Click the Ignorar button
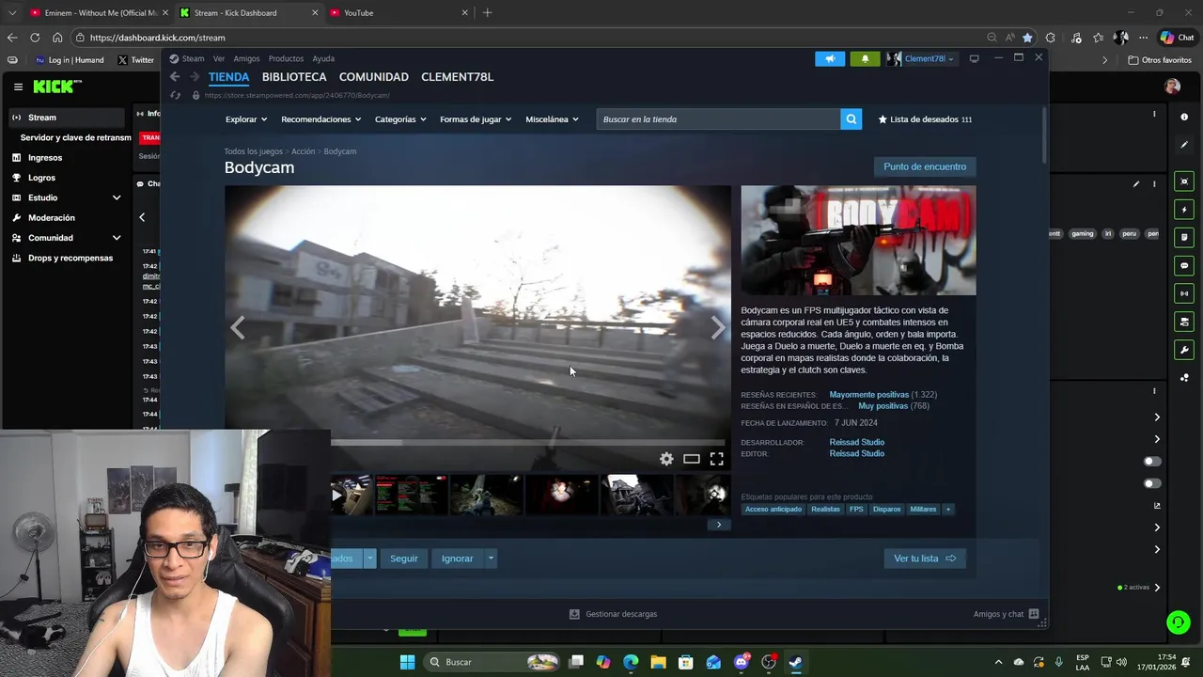Image resolution: width=1203 pixels, height=677 pixels. 458,559
